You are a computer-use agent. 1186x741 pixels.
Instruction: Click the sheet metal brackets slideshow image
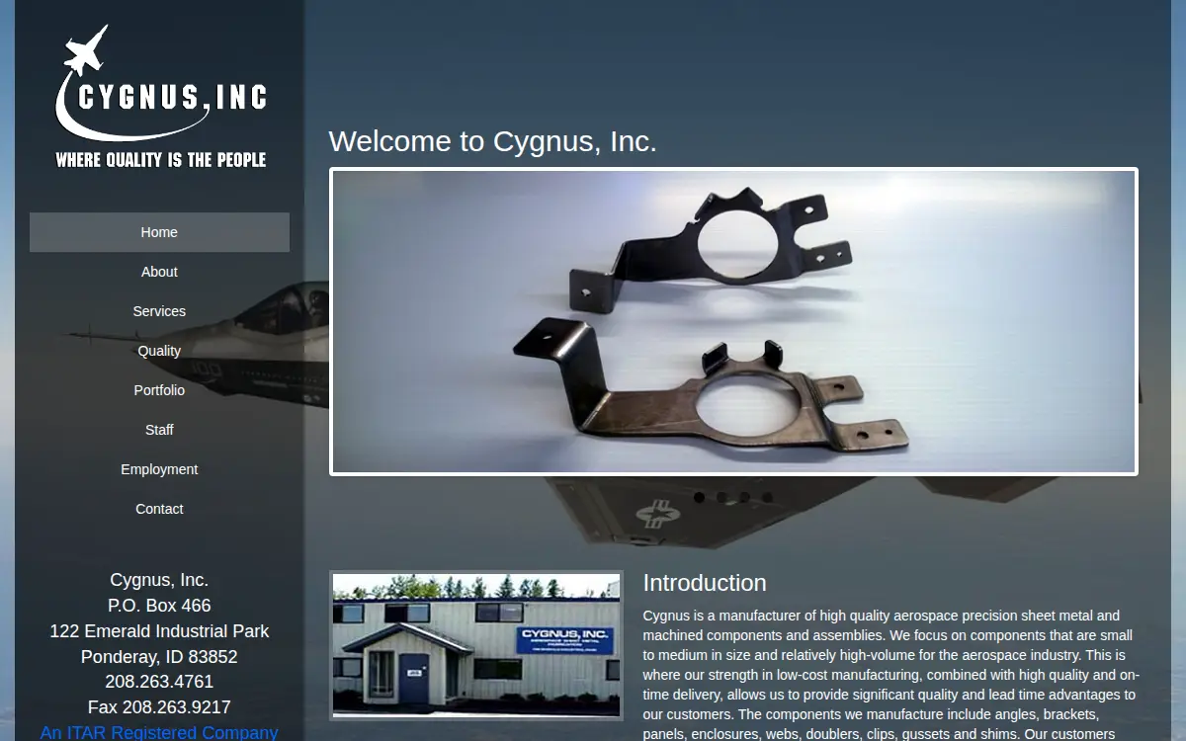click(733, 321)
